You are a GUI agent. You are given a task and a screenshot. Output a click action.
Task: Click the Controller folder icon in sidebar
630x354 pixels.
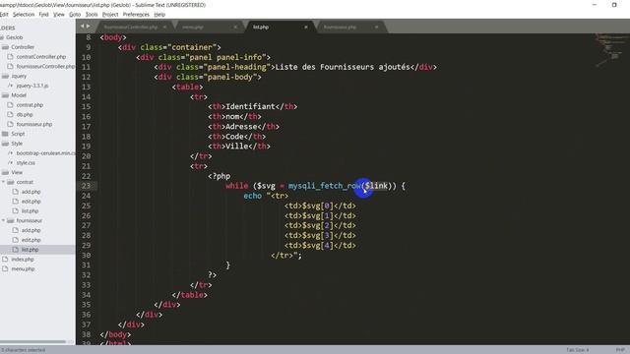click(5, 47)
